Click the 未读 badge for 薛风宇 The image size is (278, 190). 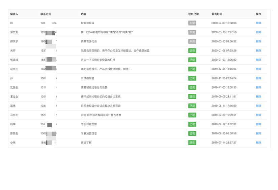pyautogui.click(x=192, y=41)
